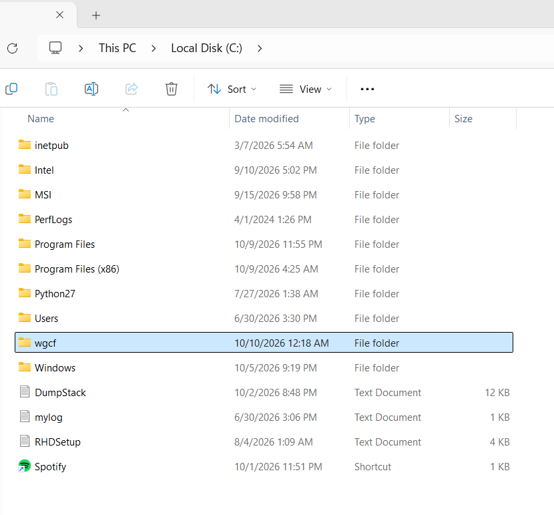This screenshot has width=554, height=515.
Task: Click the Copy toolbar icon
Action: [x=11, y=89]
